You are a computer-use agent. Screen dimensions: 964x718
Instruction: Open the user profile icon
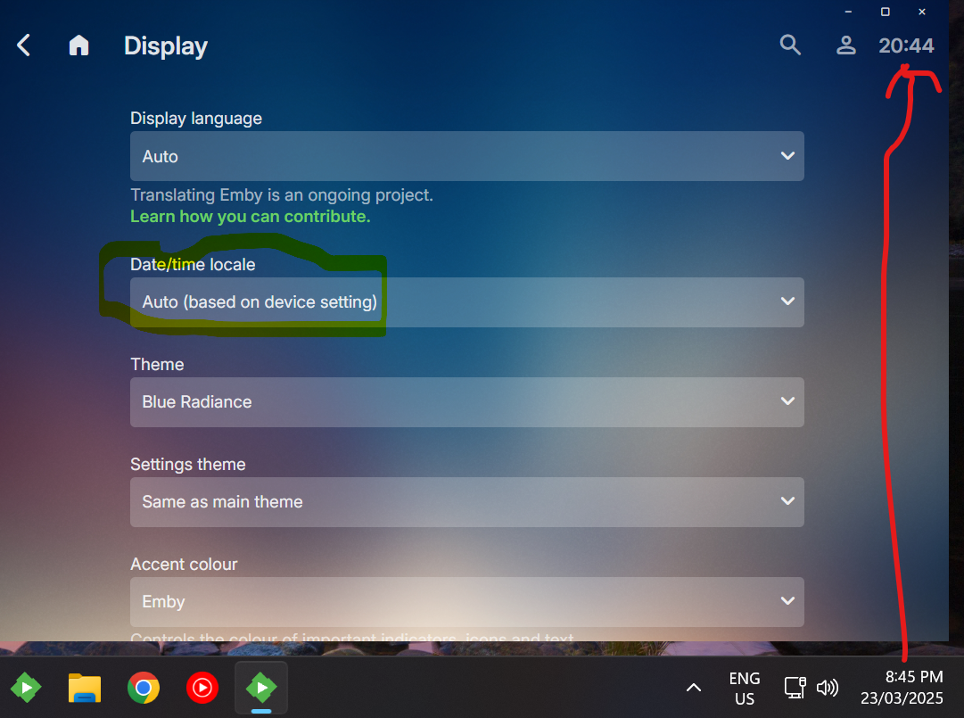846,45
